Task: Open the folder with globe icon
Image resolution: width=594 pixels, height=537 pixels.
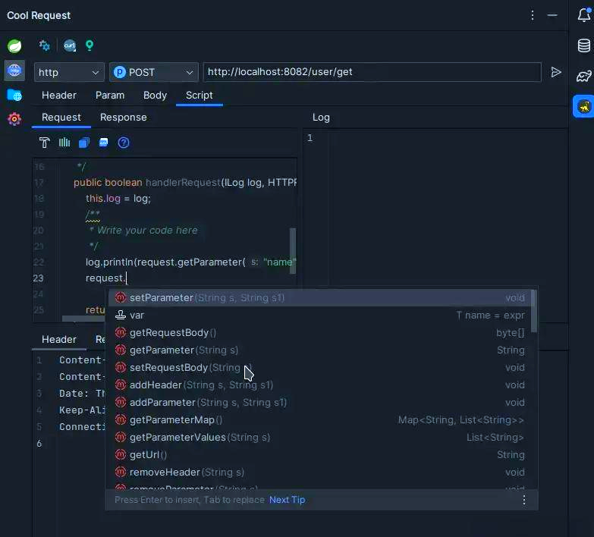Action: (x=14, y=95)
